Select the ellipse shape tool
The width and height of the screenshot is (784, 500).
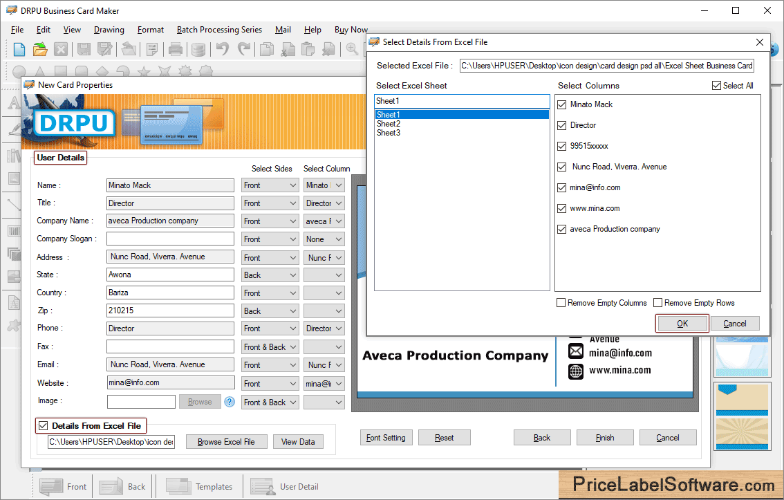(19, 71)
